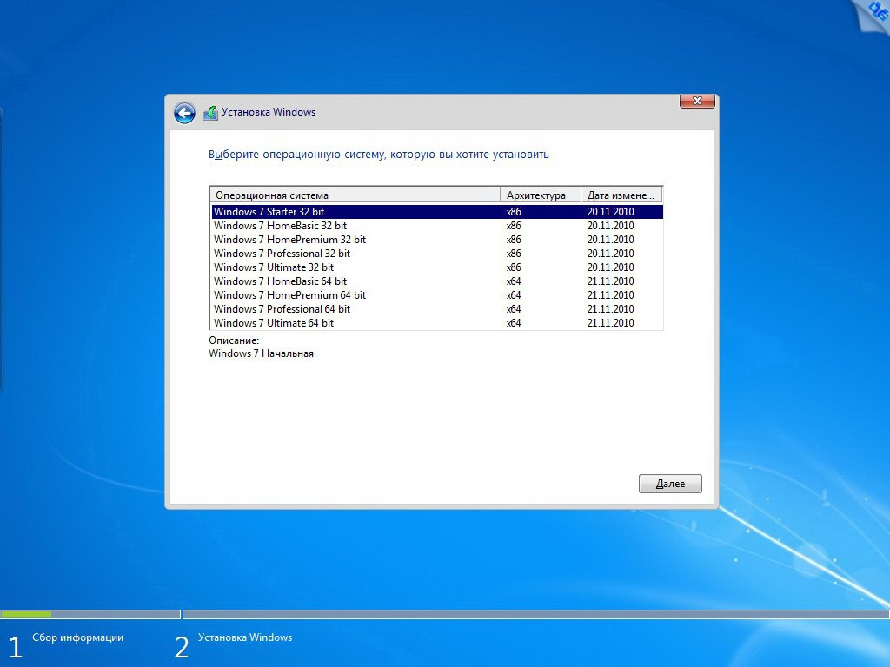Click date 21.11.2010 in Professional 64 bit row
The height and width of the screenshot is (667, 890).
pyautogui.click(x=611, y=309)
